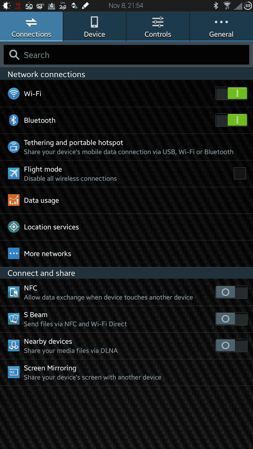The image size is (253, 449).
Task: Tap the Flight mode airplane icon
Action: 13,173
